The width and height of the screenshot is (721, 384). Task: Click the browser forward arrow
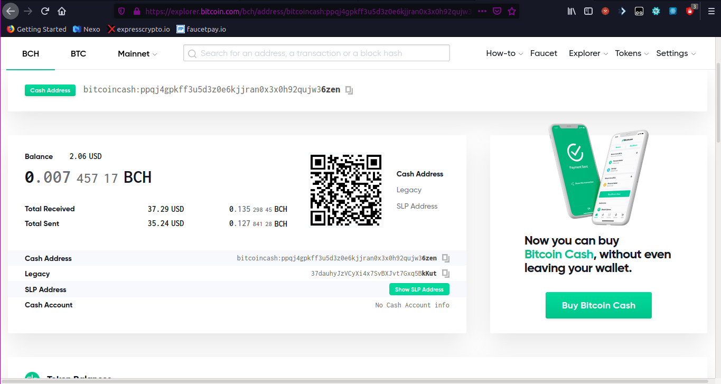[x=28, y=11]
